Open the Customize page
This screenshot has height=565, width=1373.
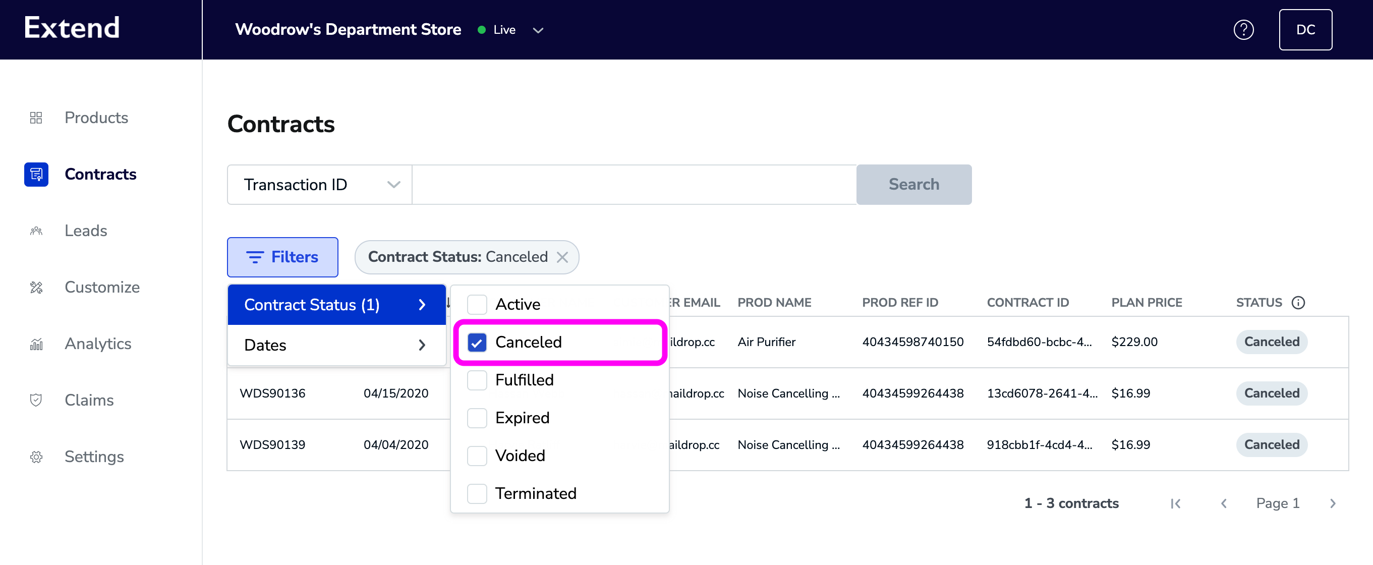pyautogui.click(x=102, y=288)
